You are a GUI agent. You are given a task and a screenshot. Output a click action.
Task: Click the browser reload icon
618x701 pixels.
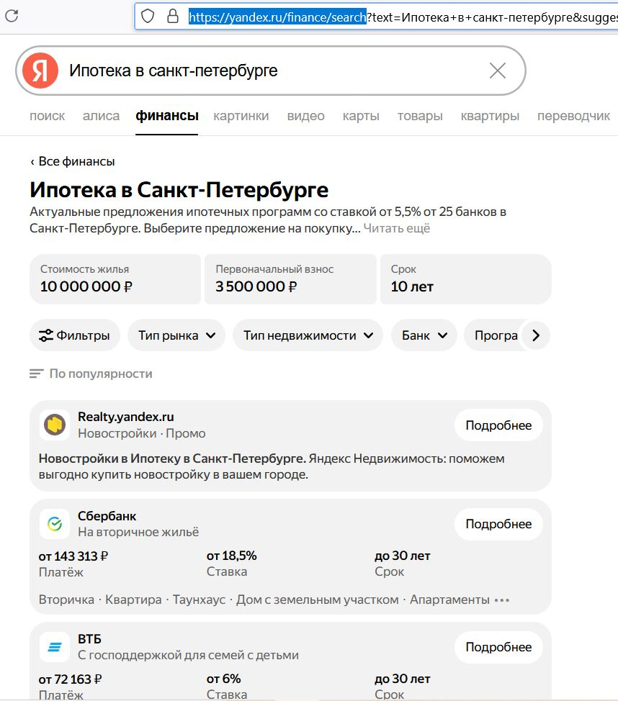pyautogui.click(x=12, y=15)
